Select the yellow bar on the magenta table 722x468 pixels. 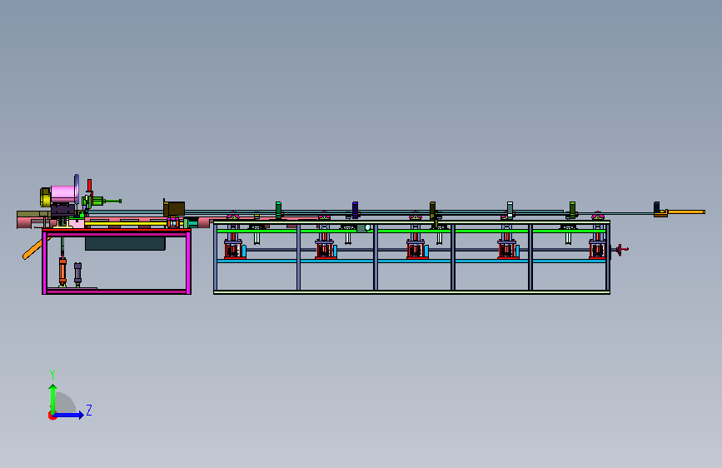(127, 224)
